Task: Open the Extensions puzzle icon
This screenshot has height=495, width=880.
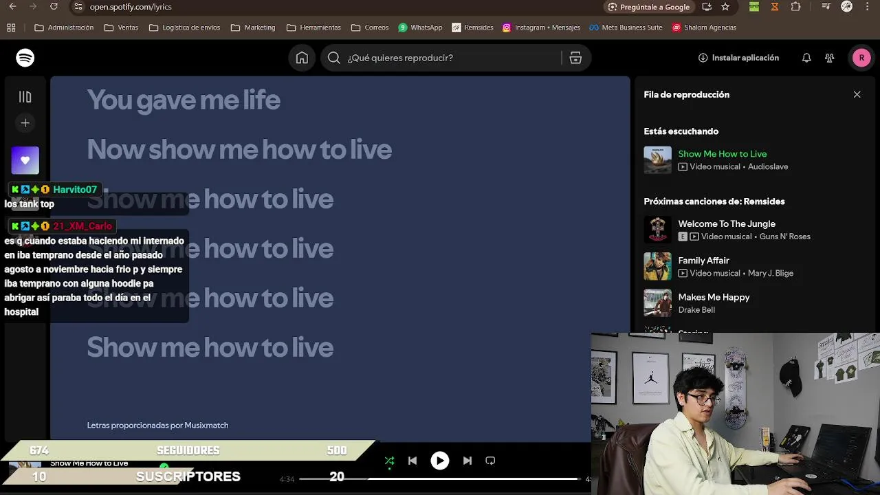Action: (x=796, y=7)
